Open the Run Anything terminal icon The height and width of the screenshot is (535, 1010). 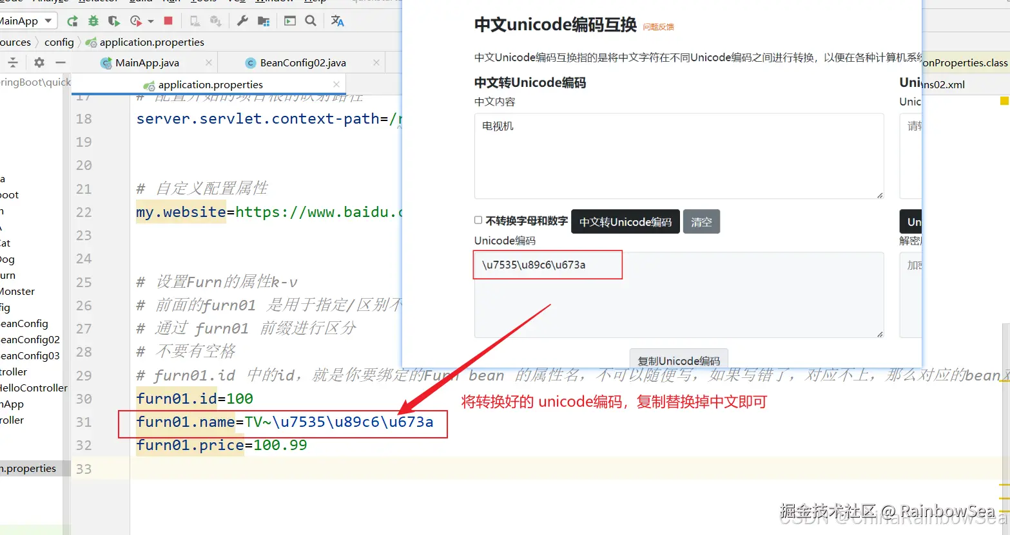click(x=290, y=21)
